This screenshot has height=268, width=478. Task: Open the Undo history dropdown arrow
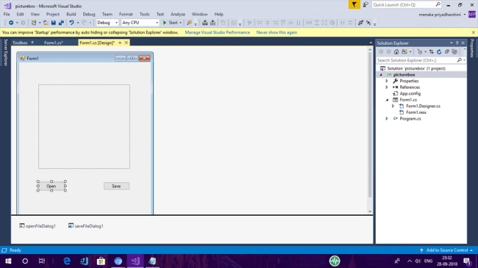click(x=78, y=23)
